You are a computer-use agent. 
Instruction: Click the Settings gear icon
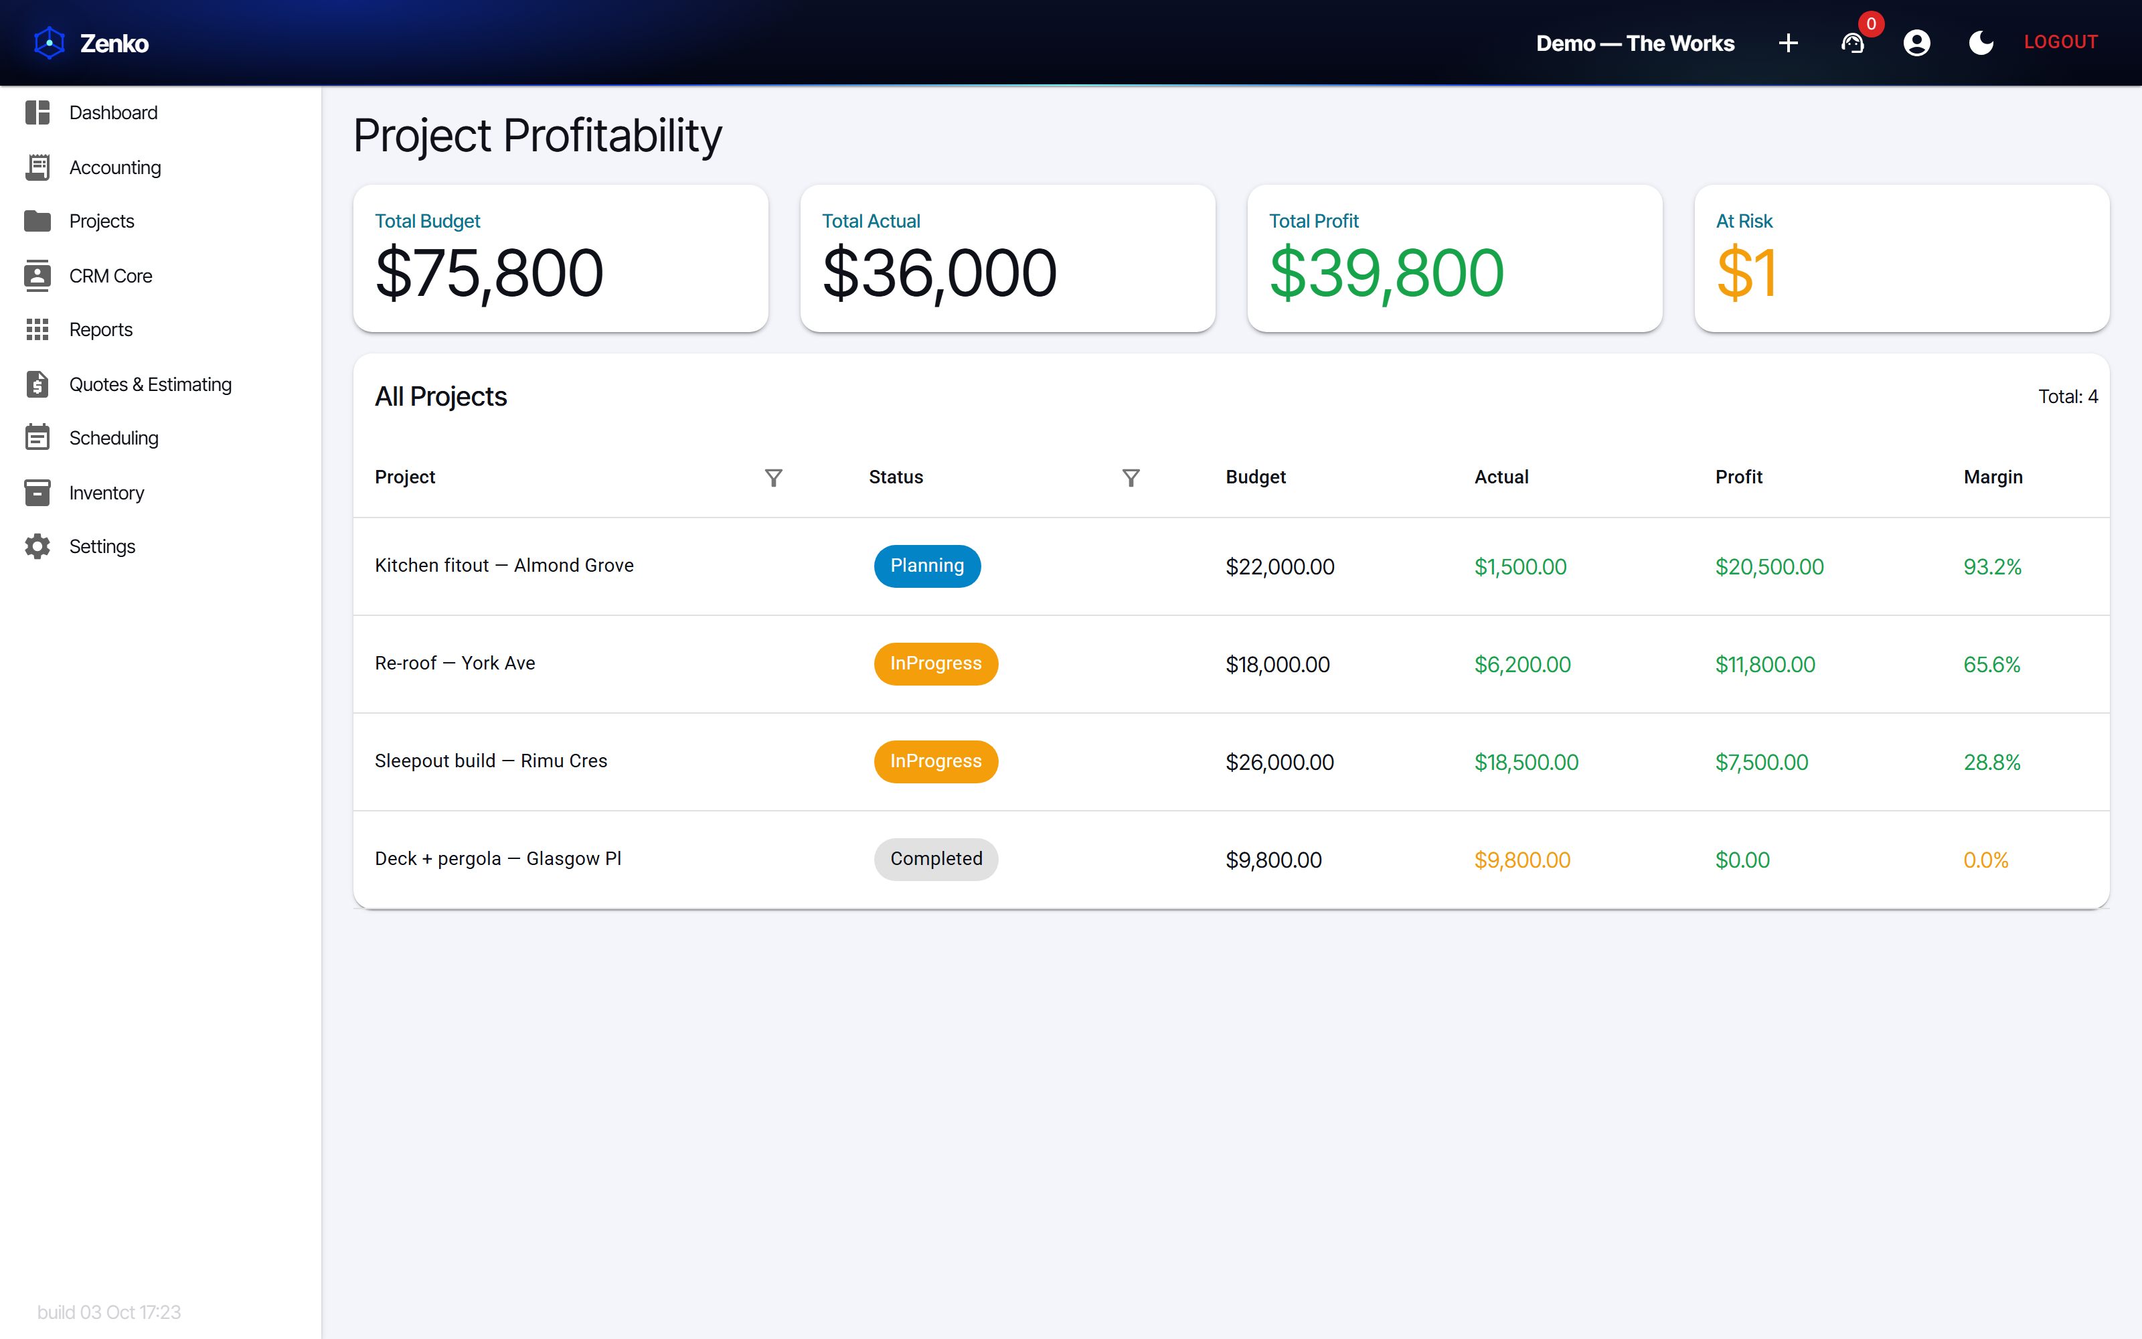click(37, 546)
